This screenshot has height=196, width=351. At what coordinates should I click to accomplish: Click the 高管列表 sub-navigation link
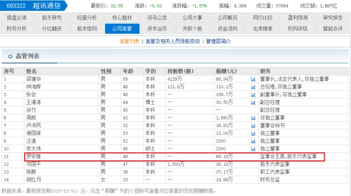pos(129,42)
